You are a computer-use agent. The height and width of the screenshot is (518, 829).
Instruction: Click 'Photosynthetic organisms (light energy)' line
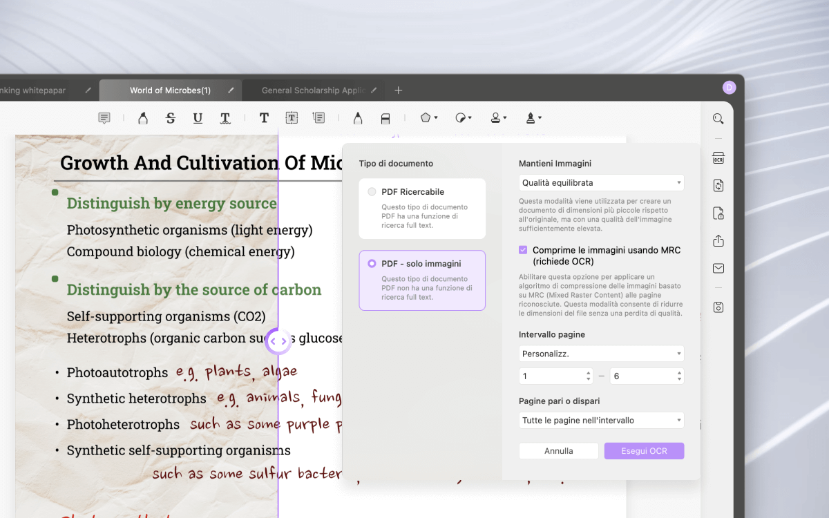(x=190, y=231)
